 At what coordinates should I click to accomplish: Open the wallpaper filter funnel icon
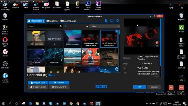(x=66, y=26)
